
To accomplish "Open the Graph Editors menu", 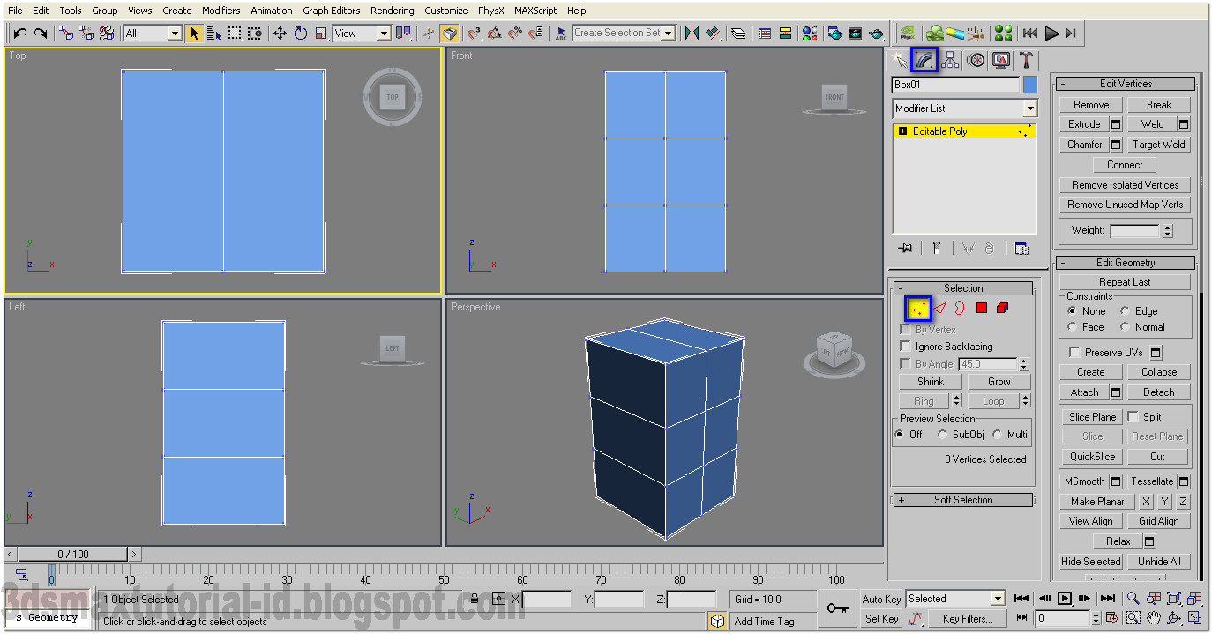I will tap(331, 10).
